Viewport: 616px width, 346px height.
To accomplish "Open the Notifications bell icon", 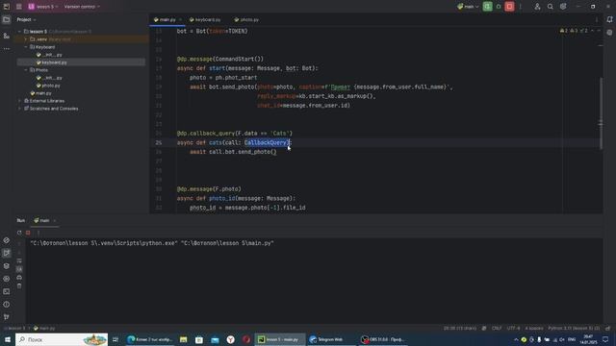I will (x=609, y=19).
